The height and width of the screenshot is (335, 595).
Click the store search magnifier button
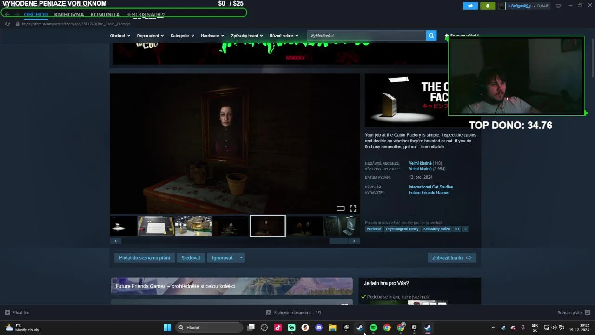431,35
